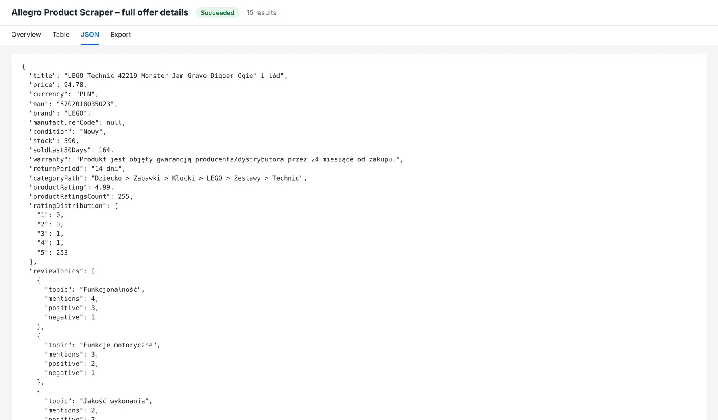Click the price value 94.78
The image size is (718, 420).
[74, 85]
